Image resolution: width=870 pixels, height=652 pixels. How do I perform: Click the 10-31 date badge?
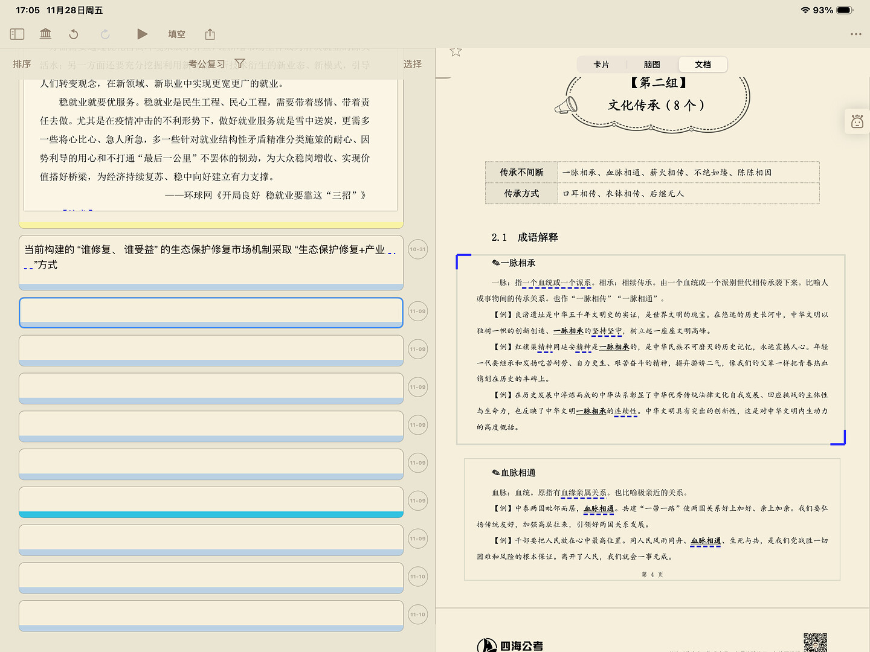[x=417, y=249]
